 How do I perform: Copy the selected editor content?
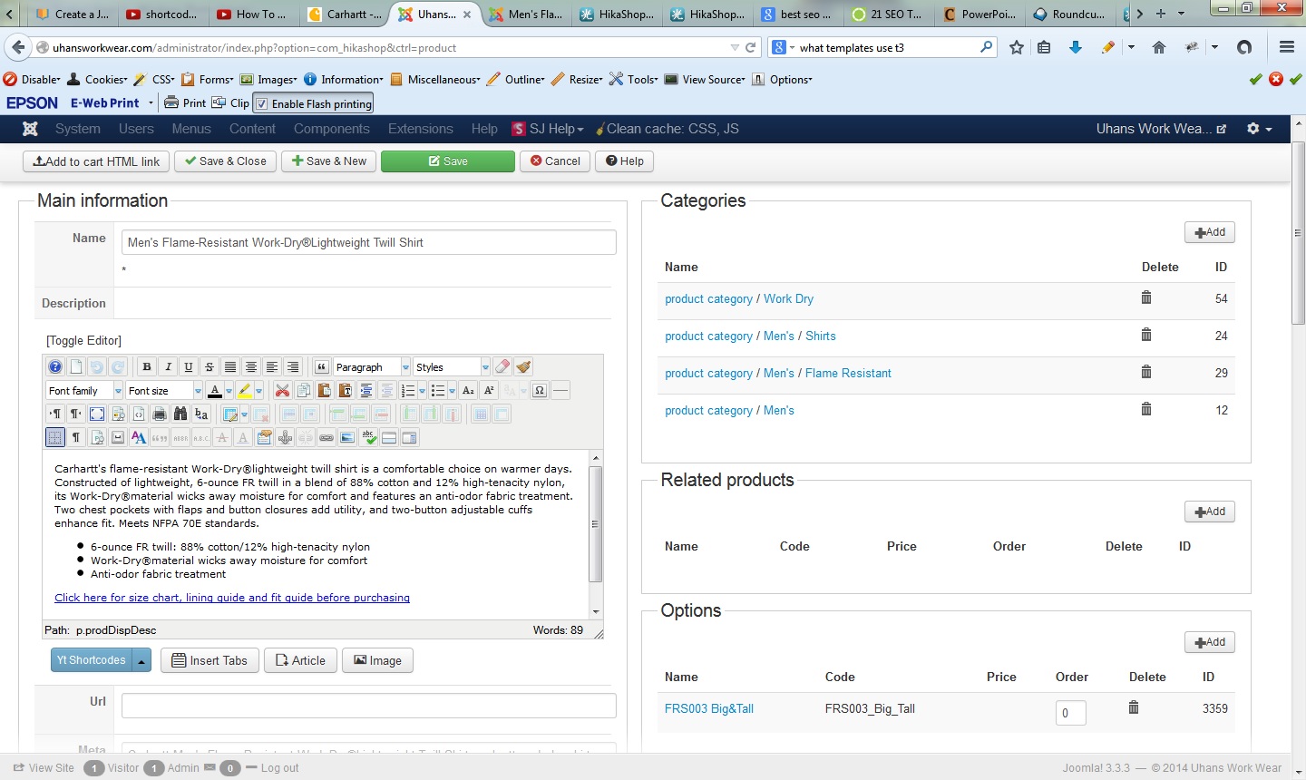tap(304, 391)
